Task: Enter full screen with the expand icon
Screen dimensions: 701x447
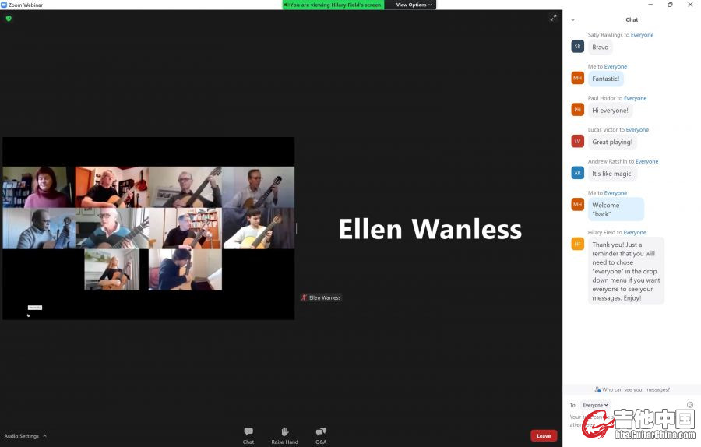Action: pos(553,18)
